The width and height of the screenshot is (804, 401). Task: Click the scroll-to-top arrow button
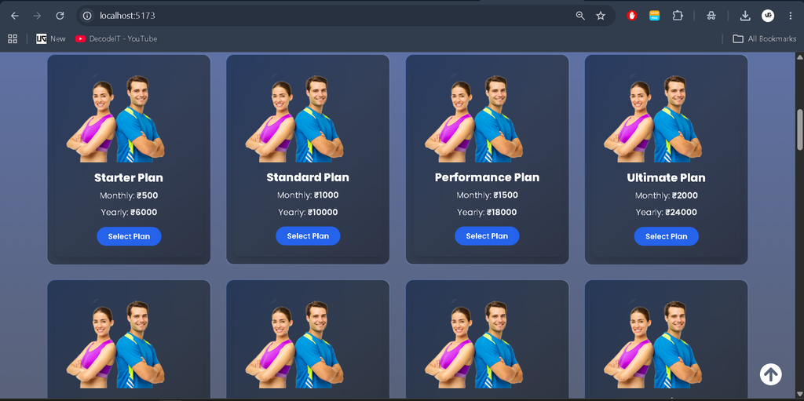(771, 374)
